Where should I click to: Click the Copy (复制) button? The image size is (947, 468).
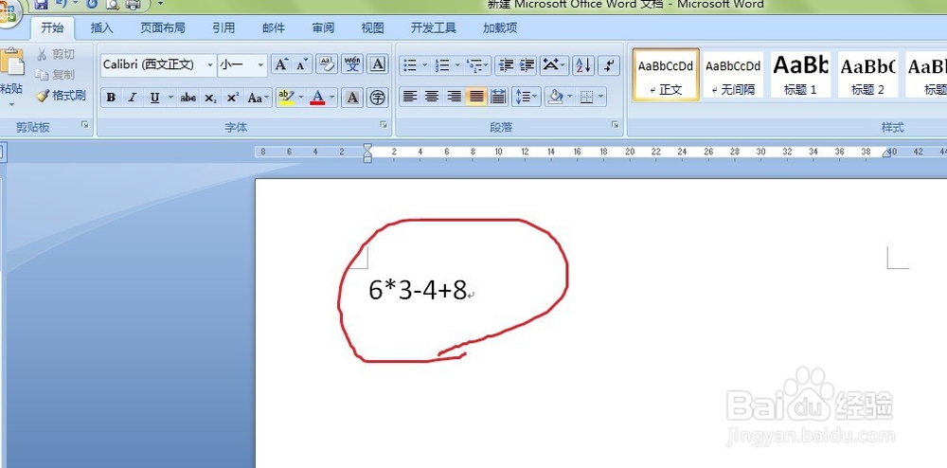click(x=56, y=75)
